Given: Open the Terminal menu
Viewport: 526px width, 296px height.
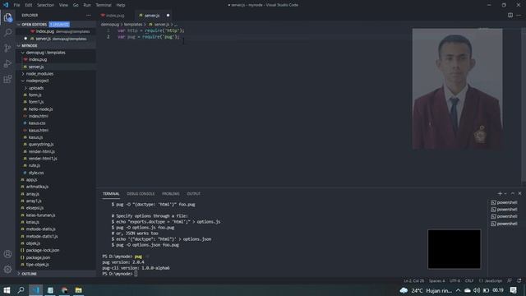Looking at the screenshot, I should 104,5.
